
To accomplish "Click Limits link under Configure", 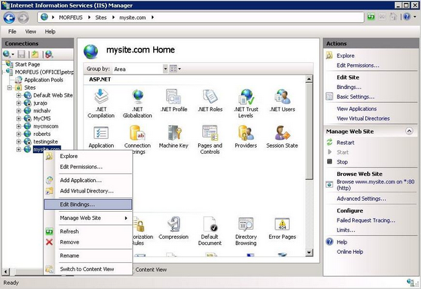I will pos(346,230).
